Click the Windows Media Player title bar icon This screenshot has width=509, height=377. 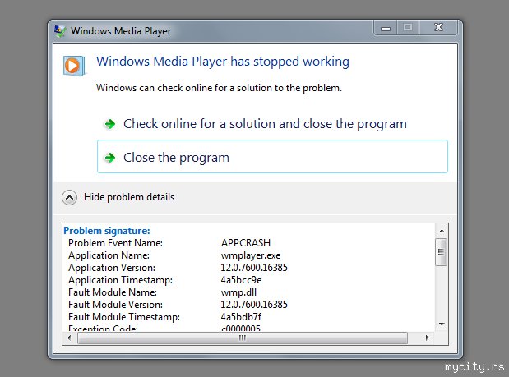(x=60, y=30)
